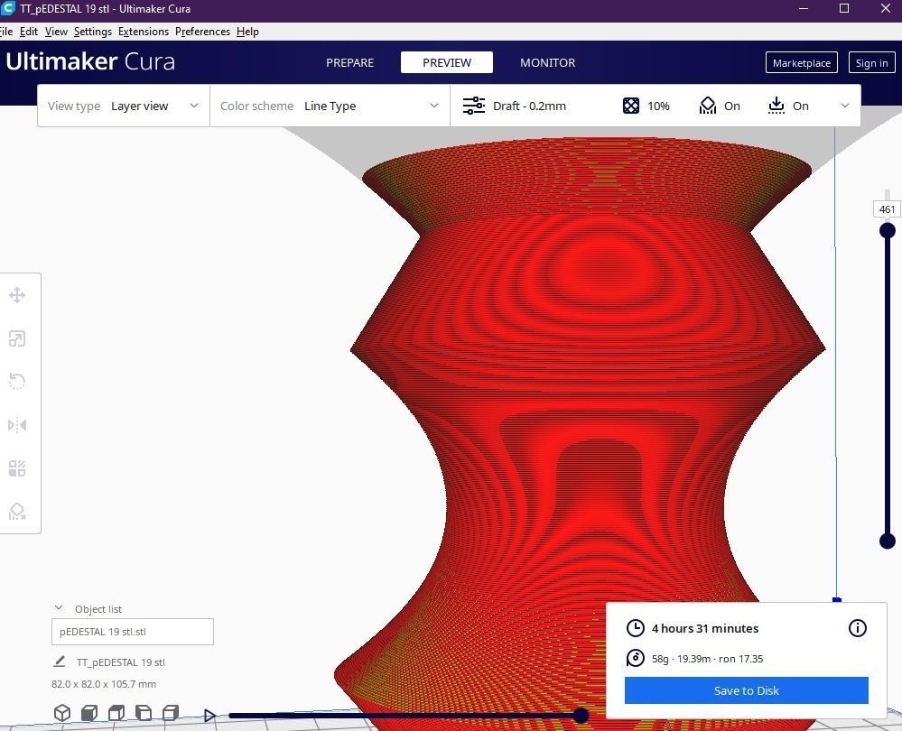Image resolution: width=902 pixels, height=731 pixels.
Task: Switch to front camera view cube
Action: [x=89, y=713]
